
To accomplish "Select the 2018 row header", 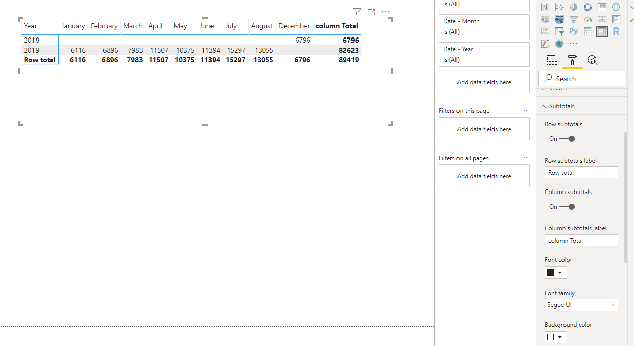I will [31, 40].
